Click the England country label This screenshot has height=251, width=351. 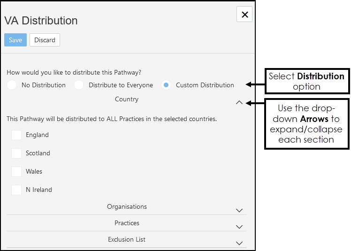[37, 135]
